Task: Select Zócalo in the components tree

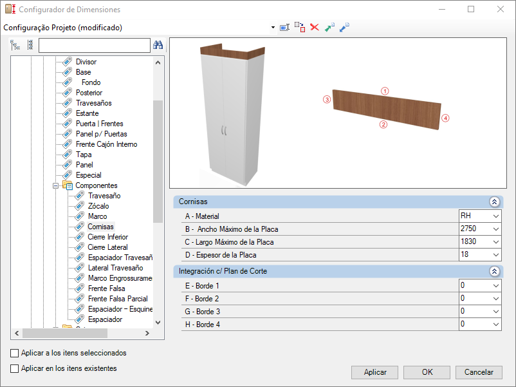Action: (98, 206)
